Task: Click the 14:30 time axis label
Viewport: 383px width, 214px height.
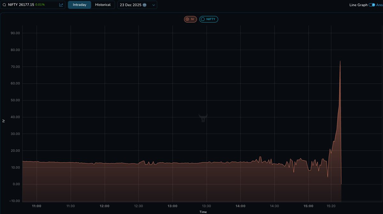Action: click(274, 206)
